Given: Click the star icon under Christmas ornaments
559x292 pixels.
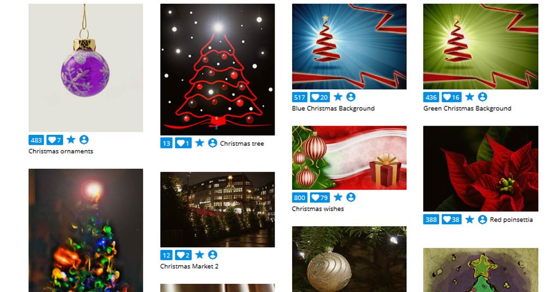Looking at the screenshot, I should (x=71, y=140).
